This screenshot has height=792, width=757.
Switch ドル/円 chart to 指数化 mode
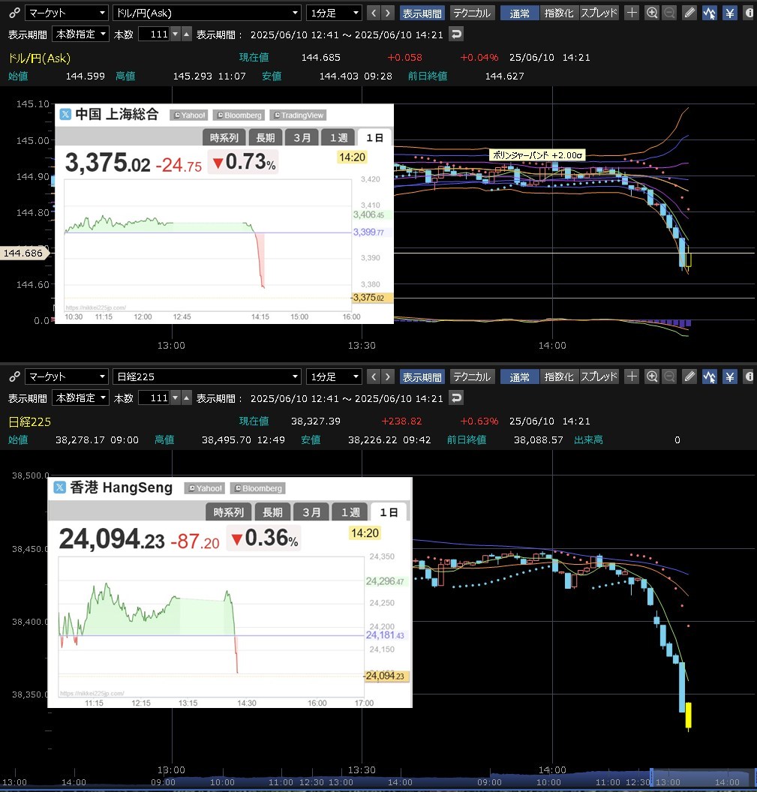click(559, 13)
